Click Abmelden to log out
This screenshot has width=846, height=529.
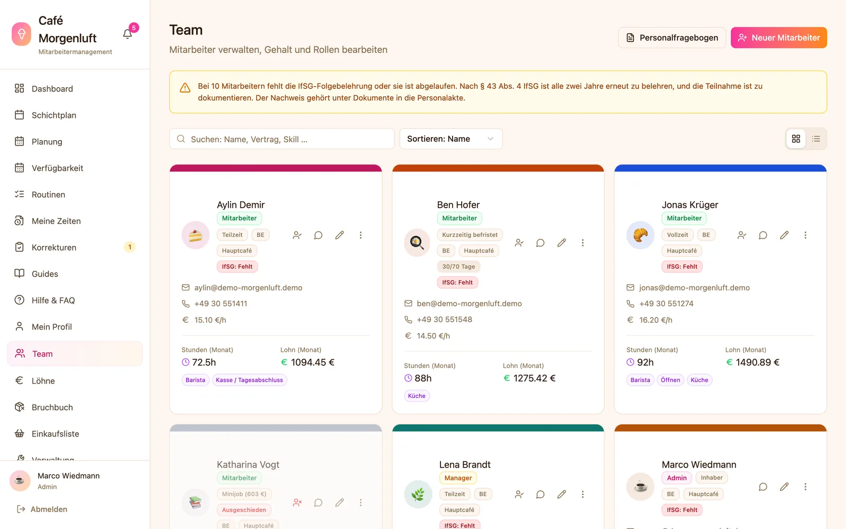point(42,509)
